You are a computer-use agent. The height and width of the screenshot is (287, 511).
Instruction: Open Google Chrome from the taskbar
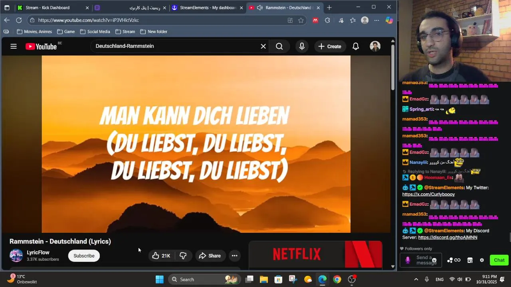[x=337, y=279]
